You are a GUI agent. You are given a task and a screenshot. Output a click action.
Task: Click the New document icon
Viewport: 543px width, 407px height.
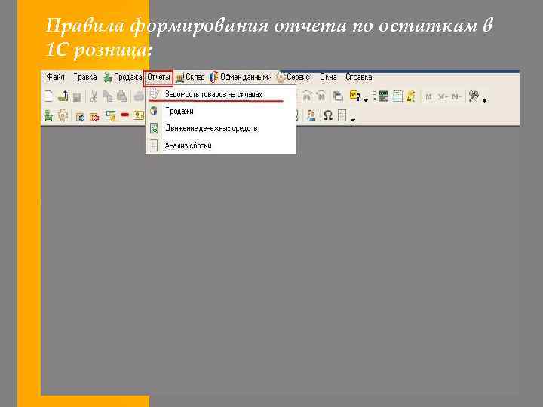point(49,96)
